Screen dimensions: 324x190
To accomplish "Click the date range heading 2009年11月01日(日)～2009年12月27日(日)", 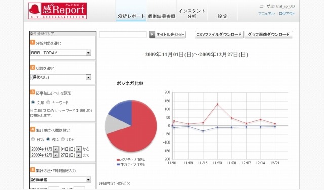I will [x=196, y=54].
